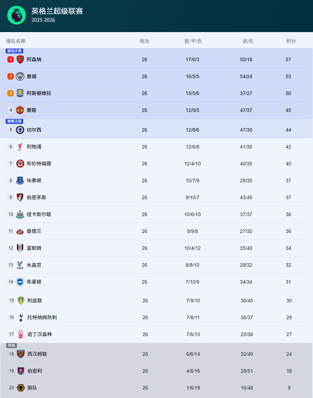Image resolution: width=313 pixels, height=398 pixels.
Task: Click the 布伦特福德 team name
Action: (x=39, y=164)
